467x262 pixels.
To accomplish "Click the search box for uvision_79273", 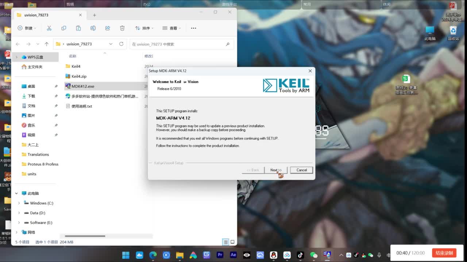I will 178,44.
